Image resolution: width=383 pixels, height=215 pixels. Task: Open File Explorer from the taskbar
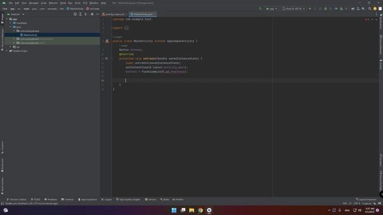191,210
